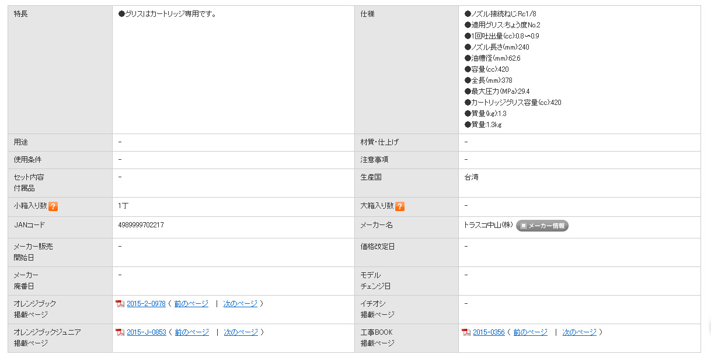711x358 pixels.
Task: Open the メーカー情報 button
Action: click(x=542, y=226)
